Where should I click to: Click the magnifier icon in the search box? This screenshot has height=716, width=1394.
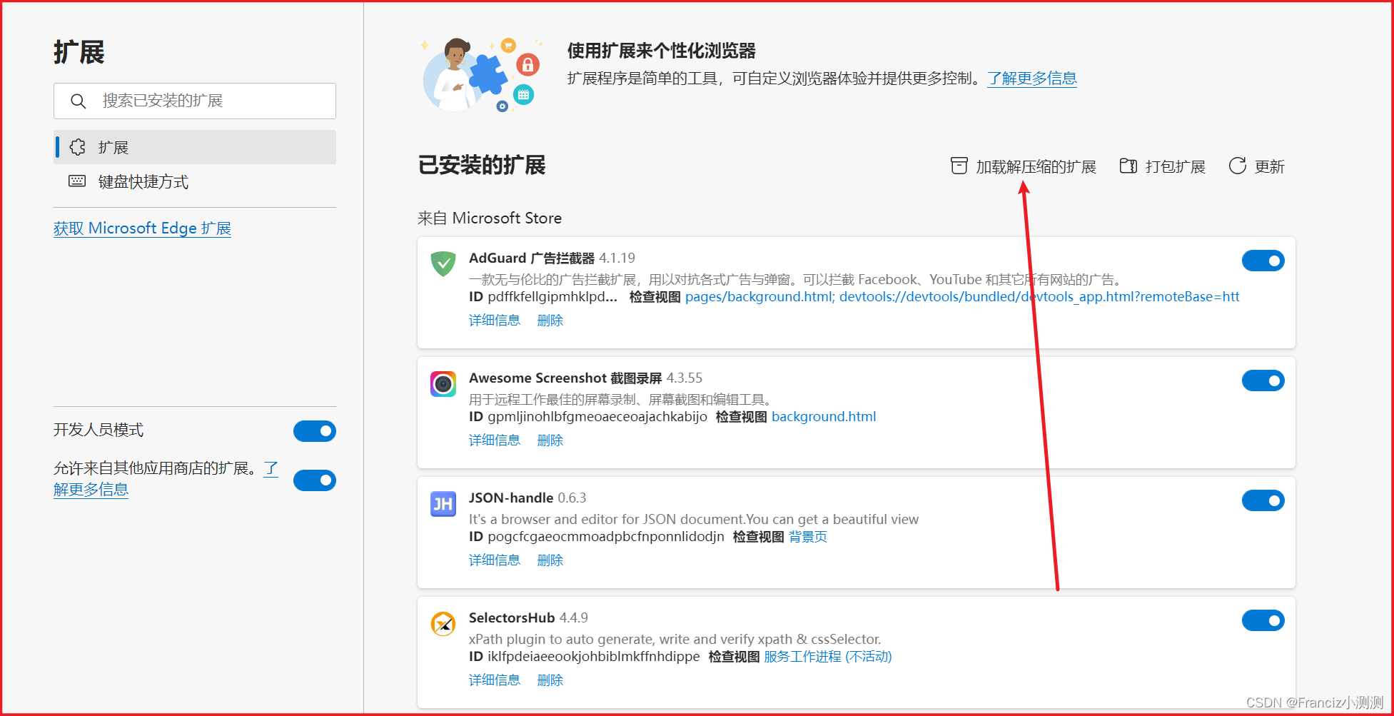(79, 101)
